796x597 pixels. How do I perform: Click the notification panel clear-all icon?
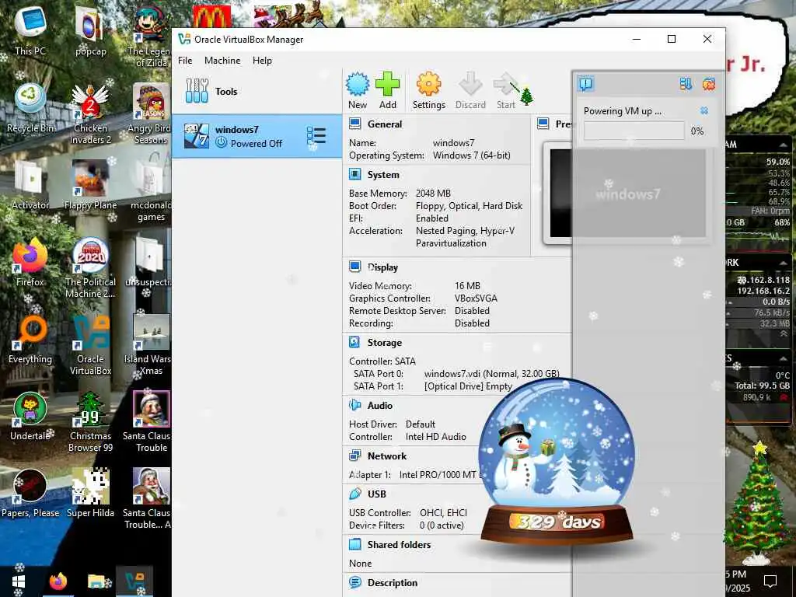point(709,84)
